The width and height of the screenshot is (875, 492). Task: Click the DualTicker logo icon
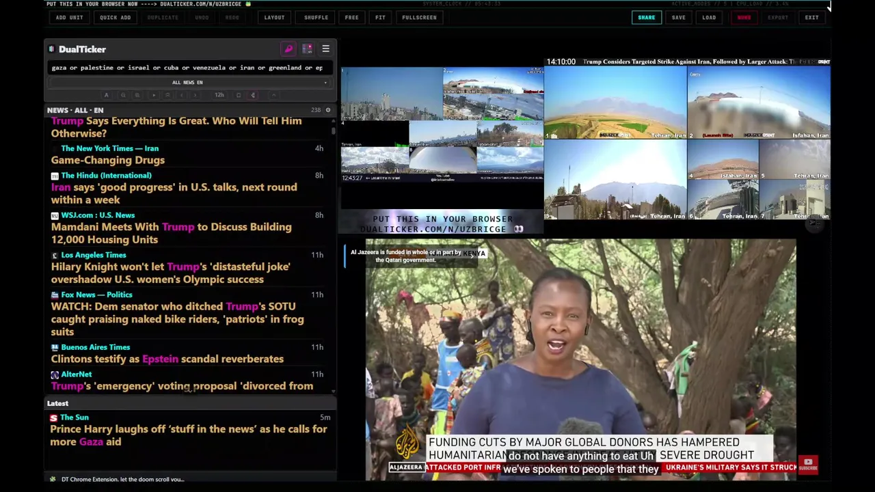coord(52,49)
